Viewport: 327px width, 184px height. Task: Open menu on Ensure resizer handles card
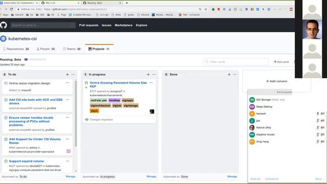(x=67, y=118)
